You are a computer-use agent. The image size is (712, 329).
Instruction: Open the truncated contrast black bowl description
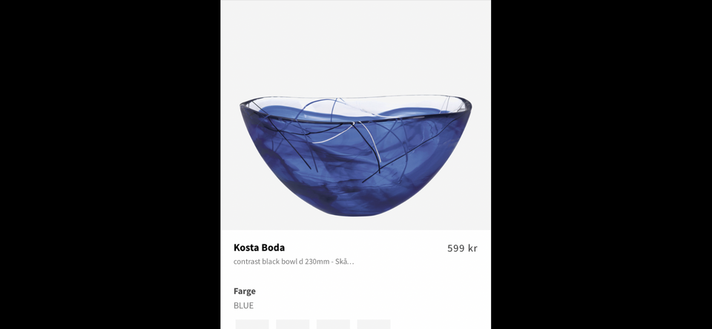tap(294, 262)
